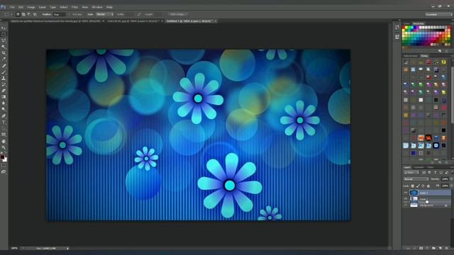
Task: Open the Window menu
Action: pyautogui.click(x=97, y=7)
